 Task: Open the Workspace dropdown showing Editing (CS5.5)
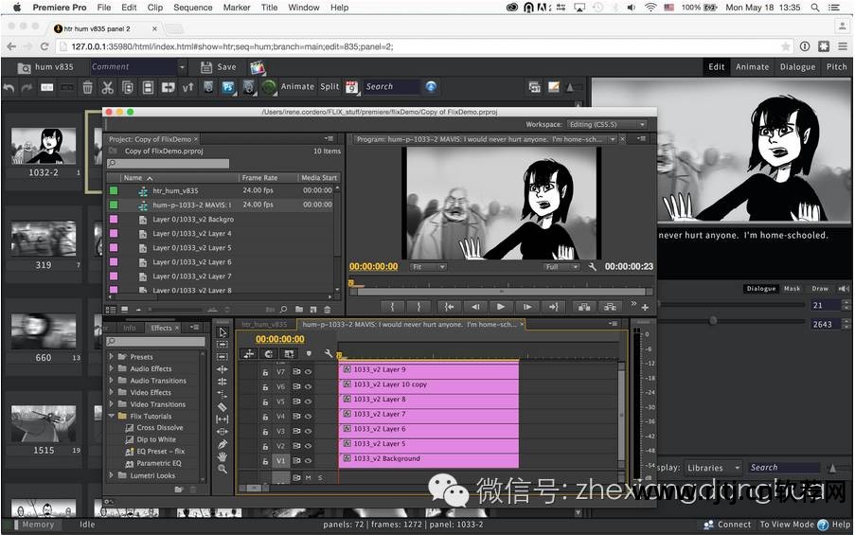pyautogui.click(x=608, y=124)
